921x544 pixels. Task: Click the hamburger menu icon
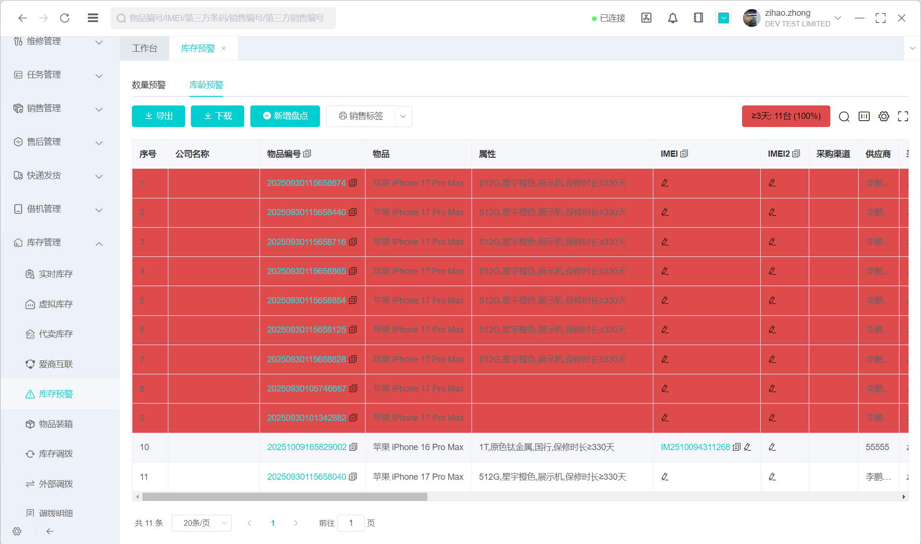click(x=93, y=18)
